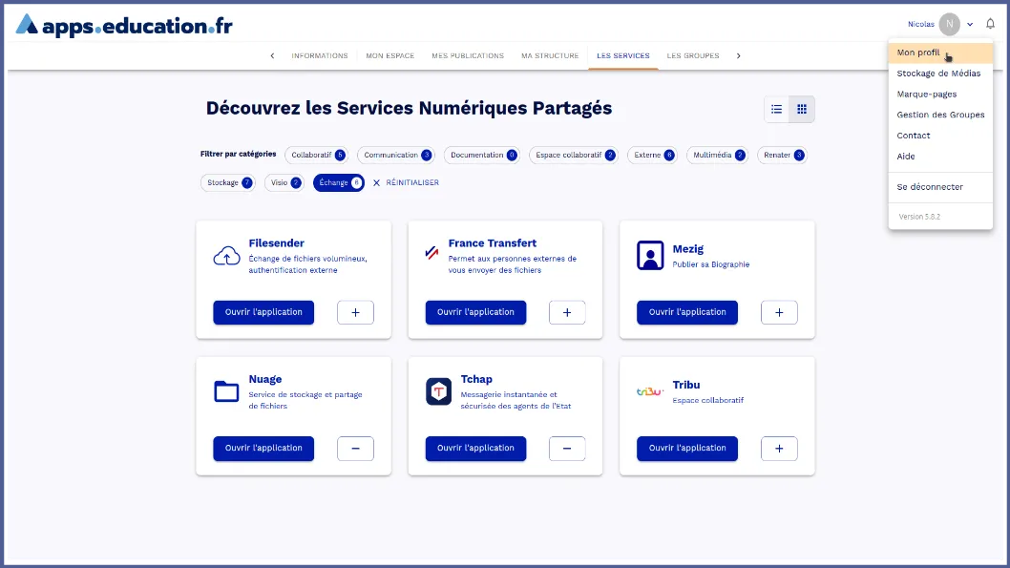Viewport: 1010px width, 568px height.
Task: Click the Mezig title link
Action: pyautogui.click(x=688, y=249)
